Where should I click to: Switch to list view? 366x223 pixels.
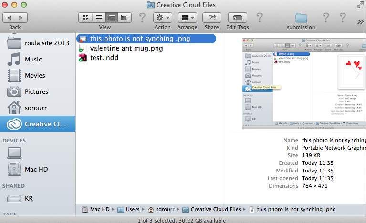tap(99, 18)
